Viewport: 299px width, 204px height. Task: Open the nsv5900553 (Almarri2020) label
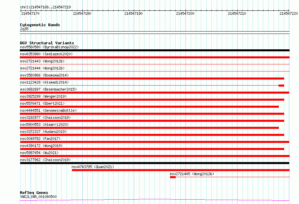click(x=44, y=124)
